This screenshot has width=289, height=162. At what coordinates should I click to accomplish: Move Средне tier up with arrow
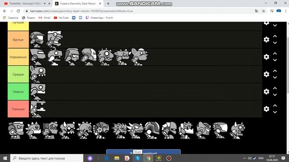click(275, 71)
